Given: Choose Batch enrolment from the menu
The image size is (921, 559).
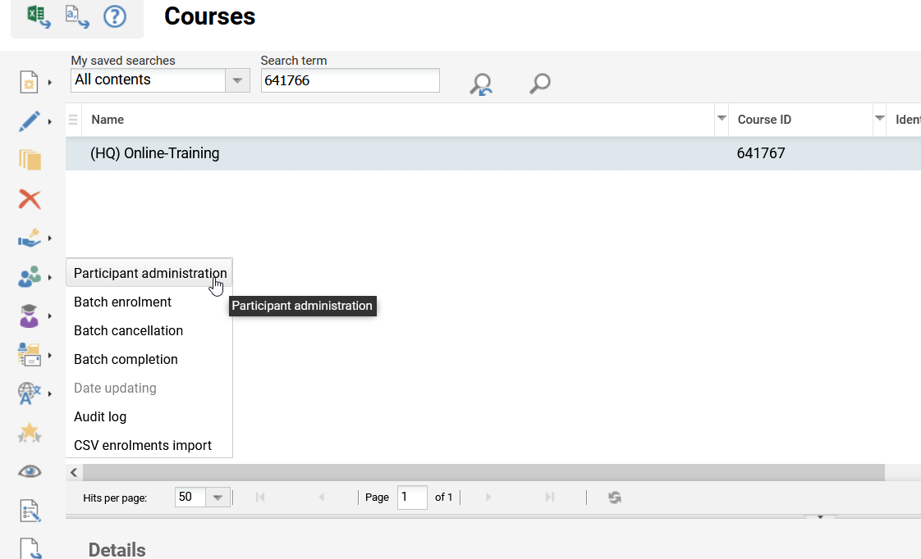Looking at the screenshot, I should pyautogui.click(x=122, y=302).
